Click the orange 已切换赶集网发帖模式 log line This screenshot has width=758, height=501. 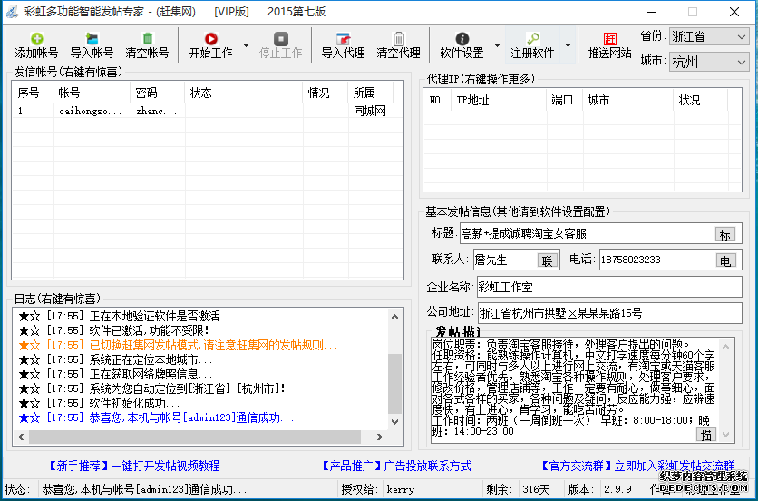click(x=179, y=346)
